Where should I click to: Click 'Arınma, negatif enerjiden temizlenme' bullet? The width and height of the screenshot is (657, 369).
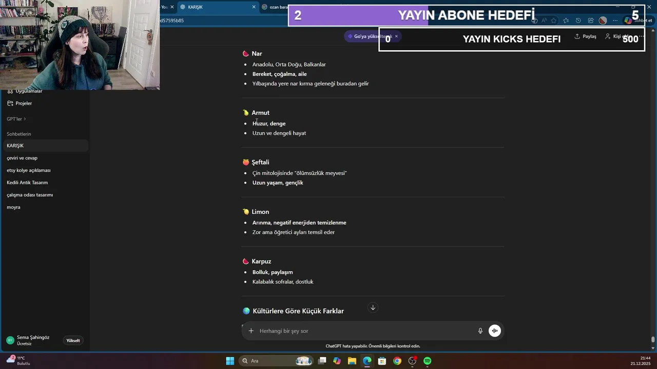click(299, 223)
